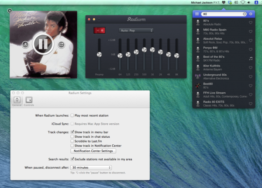
Task: Favorite the M80 Radio Spain station
Action: [251, 31]
